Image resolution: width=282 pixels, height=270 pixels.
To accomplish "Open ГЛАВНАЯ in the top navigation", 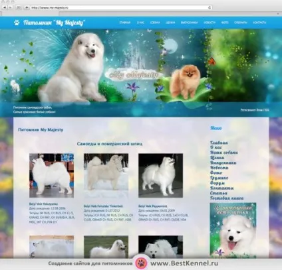I will (125, 23).
